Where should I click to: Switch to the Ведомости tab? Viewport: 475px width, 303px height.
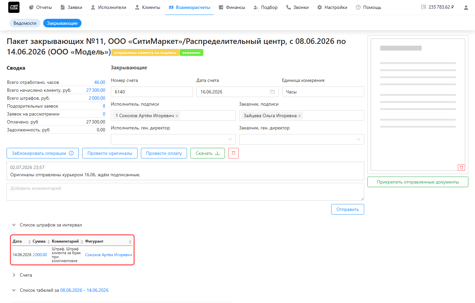coord(25,23)
